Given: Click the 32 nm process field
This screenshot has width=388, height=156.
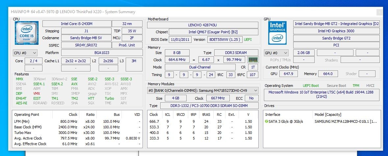Looking at the screenshot, I should coord(127,24).
